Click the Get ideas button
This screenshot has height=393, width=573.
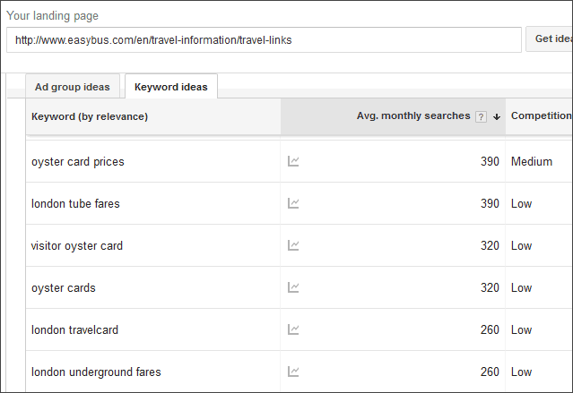[x=550, y=38]
